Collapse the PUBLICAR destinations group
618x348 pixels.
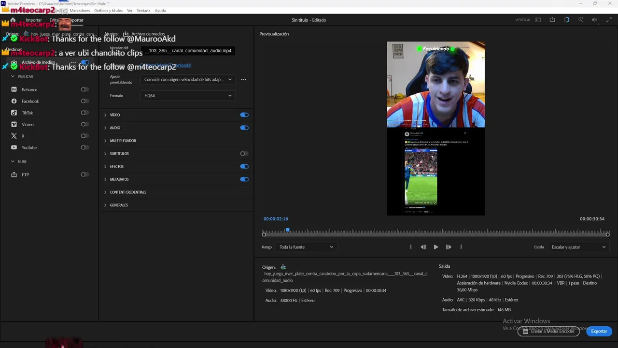(x=13, y=76)
